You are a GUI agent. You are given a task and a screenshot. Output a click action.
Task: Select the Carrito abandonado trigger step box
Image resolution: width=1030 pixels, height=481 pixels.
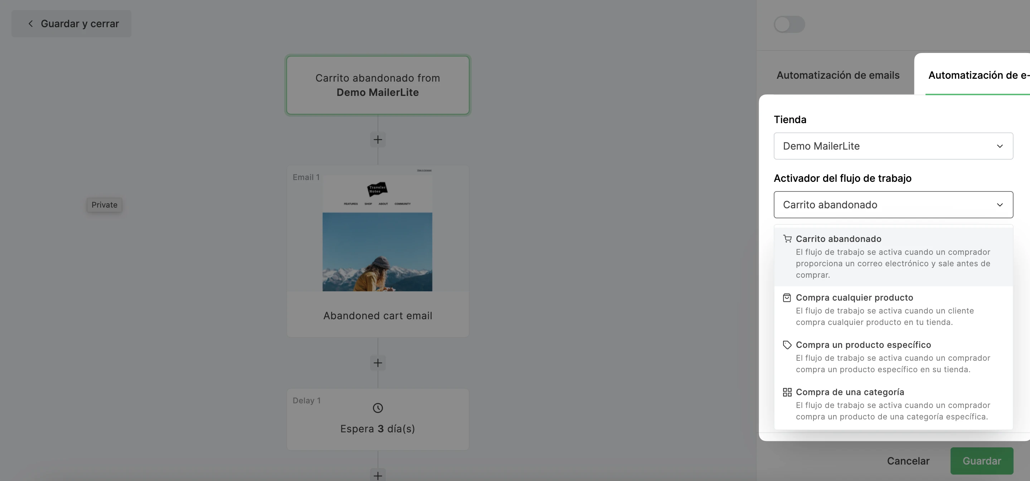(x=378, y=85)
